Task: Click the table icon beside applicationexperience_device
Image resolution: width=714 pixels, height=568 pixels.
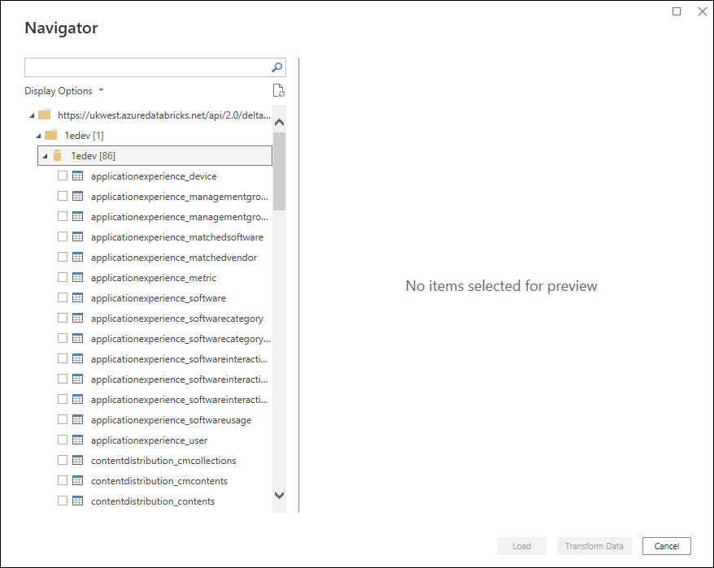Action: 78,176
